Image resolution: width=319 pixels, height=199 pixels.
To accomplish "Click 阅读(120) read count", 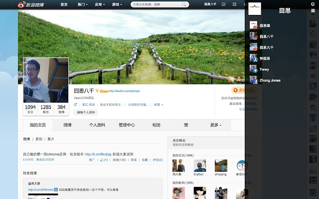I will [119, 160].
